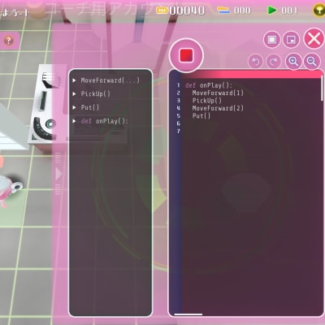The height and width of the screenshot is (325, 325).
Task: Collapse the snippet panel with side arrow handle
Action: pyautogui.click(x=58, y=174)
